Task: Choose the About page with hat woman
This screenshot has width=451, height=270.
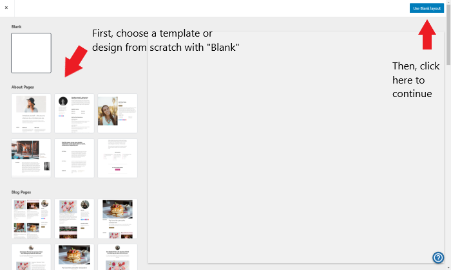Action: click(31, 113)
